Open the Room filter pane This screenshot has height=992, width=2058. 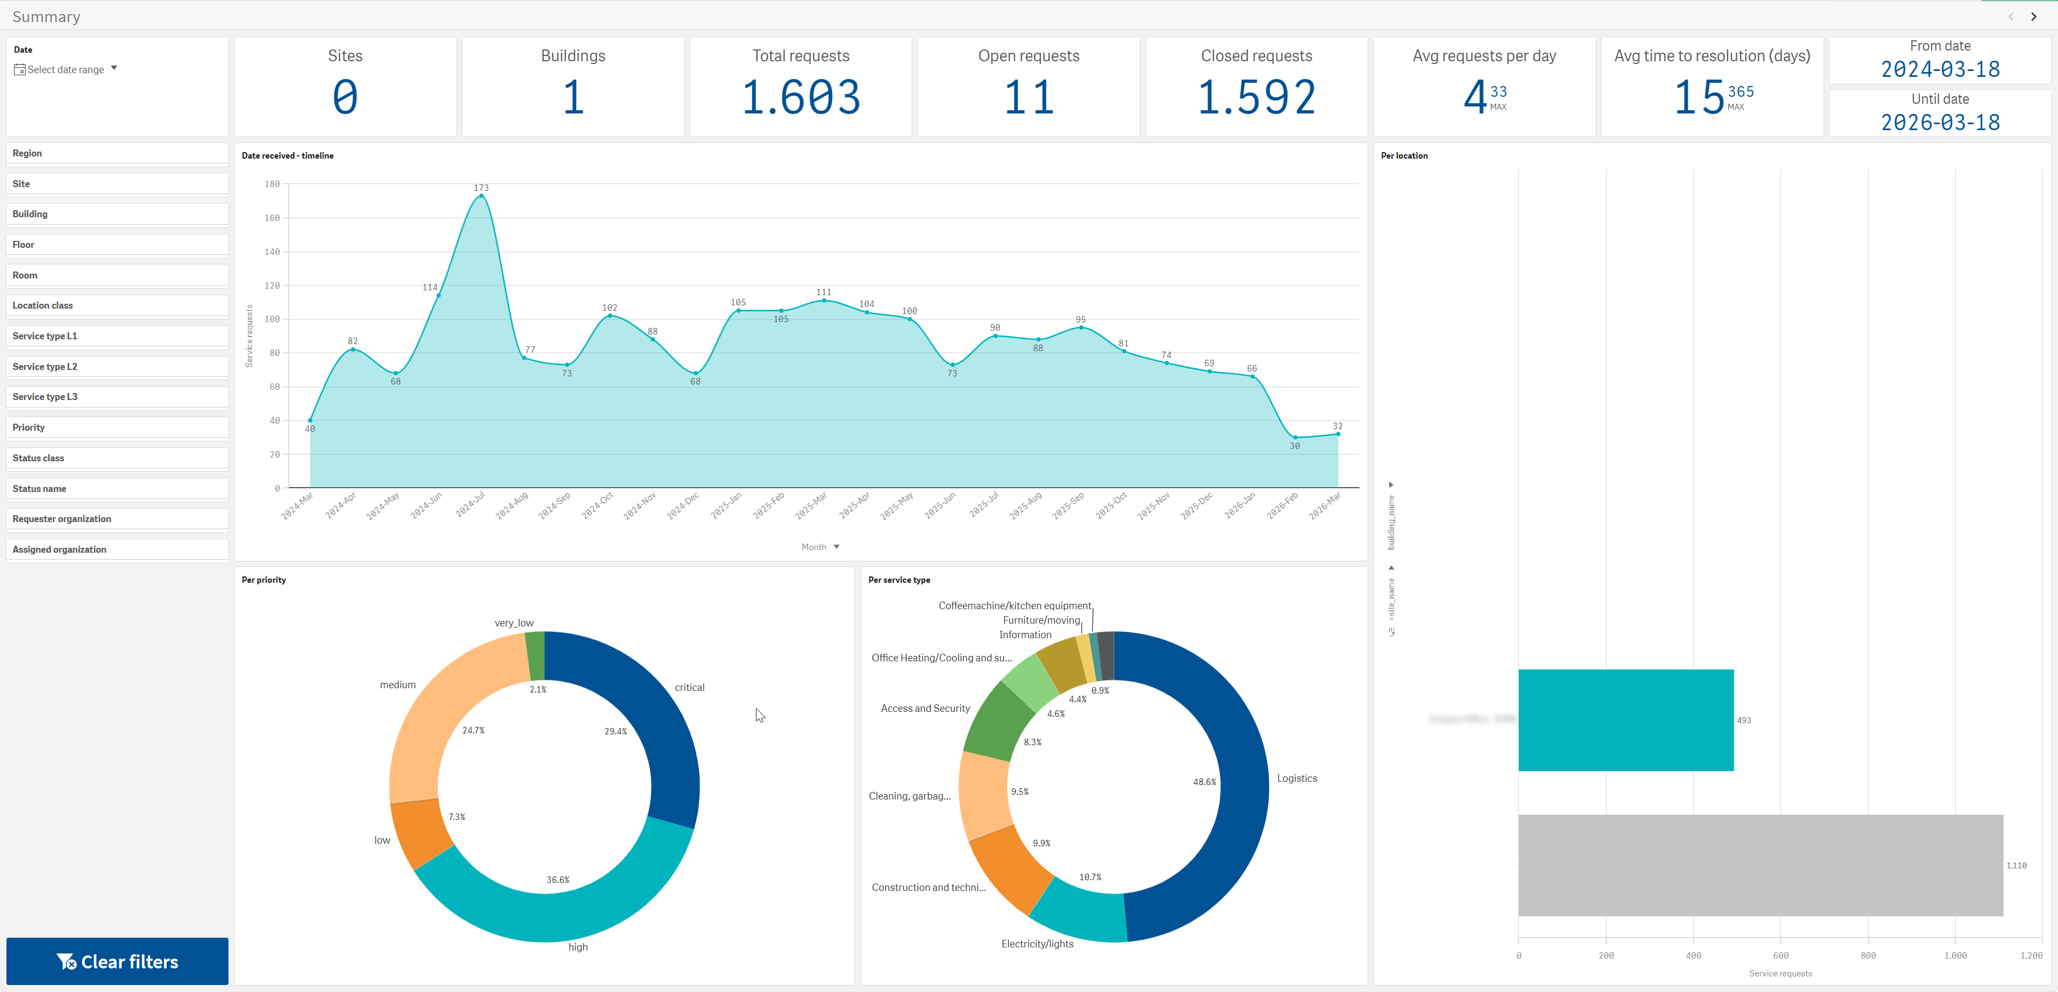click(x=117, y=275)
